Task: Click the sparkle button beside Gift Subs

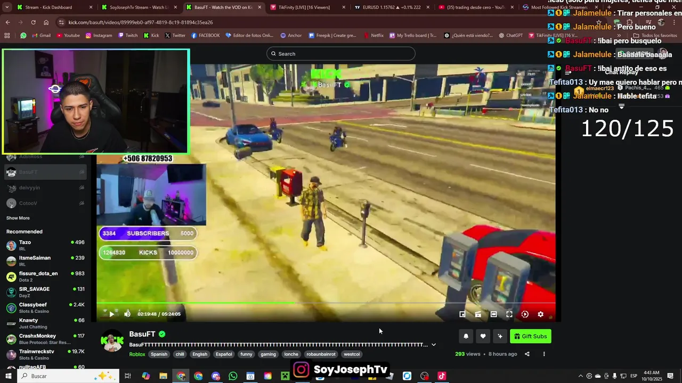Action: 500,336
